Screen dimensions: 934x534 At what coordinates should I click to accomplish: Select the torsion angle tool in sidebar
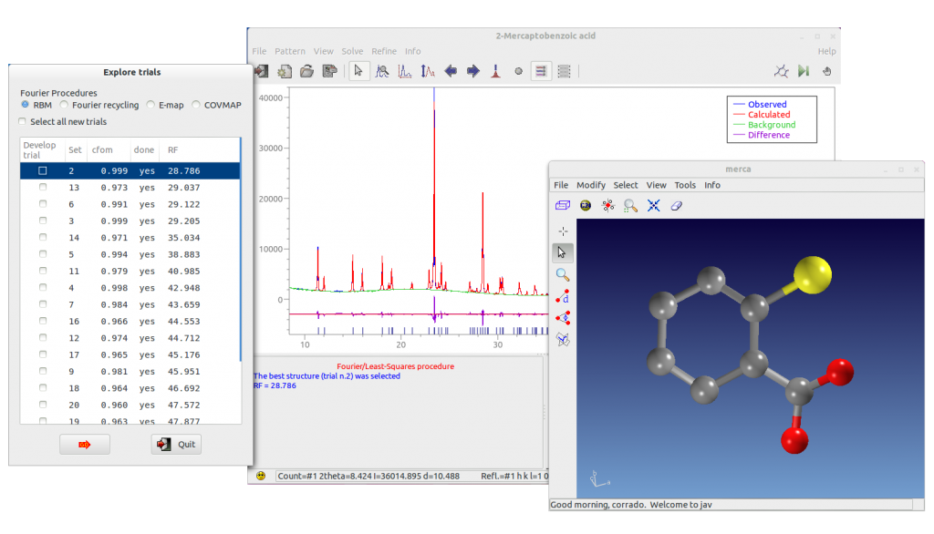562,339
